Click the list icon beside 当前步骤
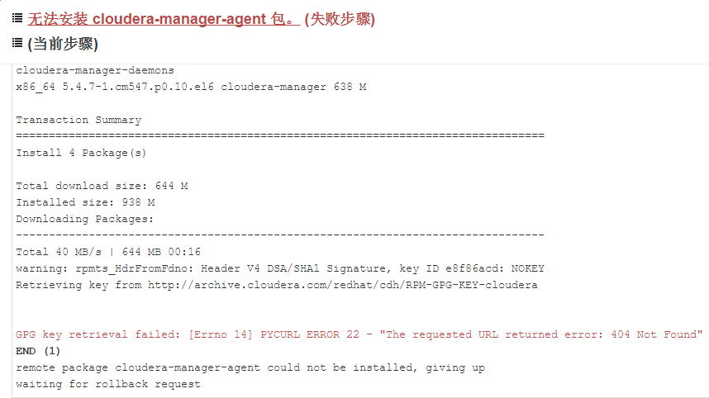 [x=17, y=43]
